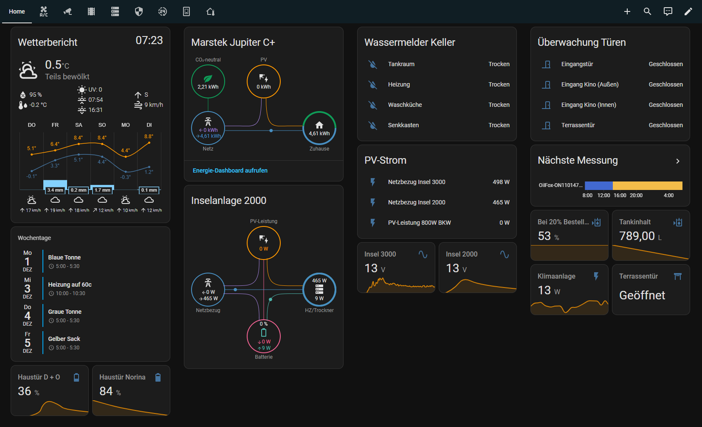
Task: Click the Batterie circle in Inselanlage 2000
Action: [264, 336]
